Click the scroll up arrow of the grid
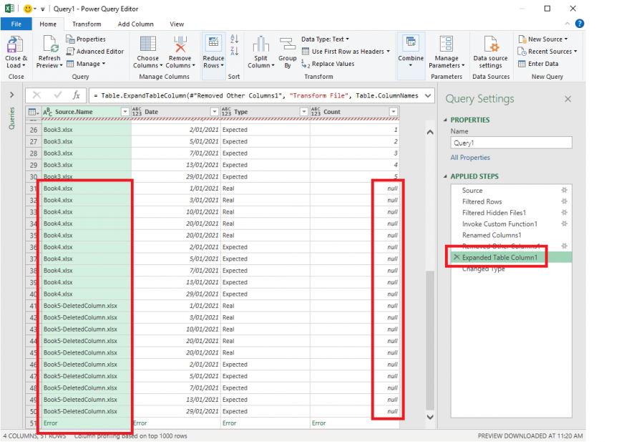This screenshot has width=644, height=442. [x=430, y=132]
